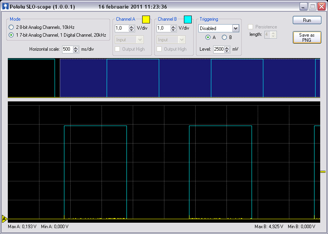This screenshot has width=328, height=234.
Task: Decrease trigger Level value
Action: coord(227,51)
